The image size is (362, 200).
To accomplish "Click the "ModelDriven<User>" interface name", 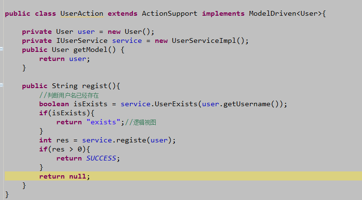I will (285, 14).
